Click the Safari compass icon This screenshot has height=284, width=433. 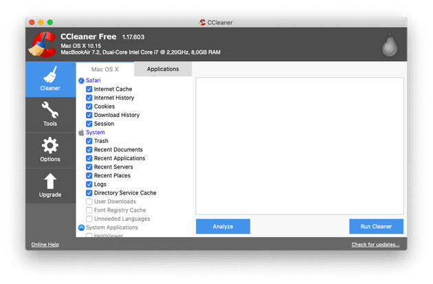[x=81, y=80]
